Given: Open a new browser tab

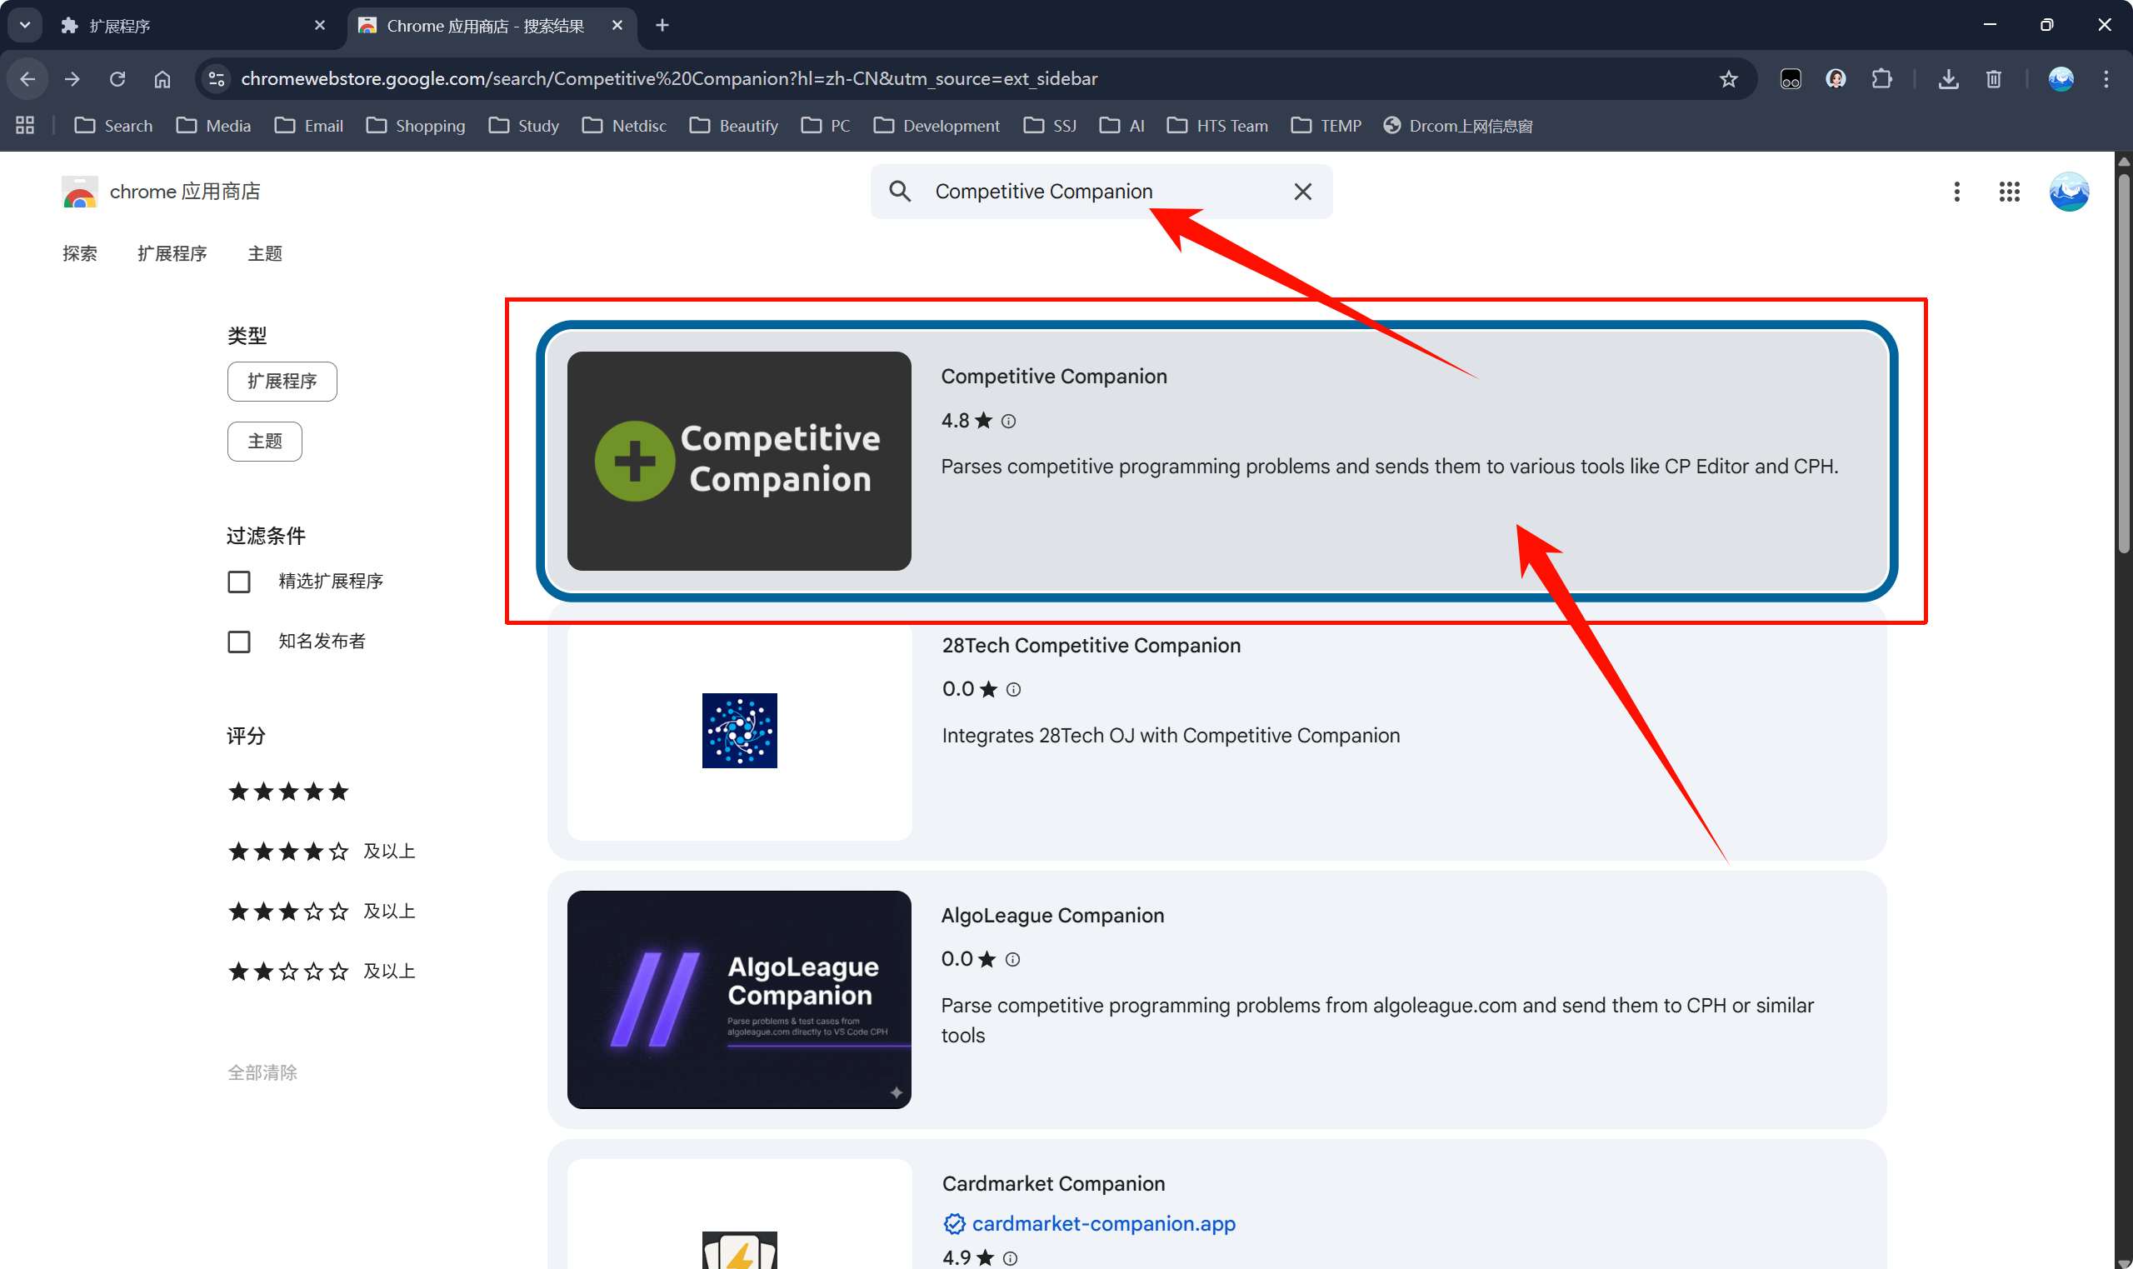Looking at the screenshot, I should pyautogui.click(x=662, y=26).
